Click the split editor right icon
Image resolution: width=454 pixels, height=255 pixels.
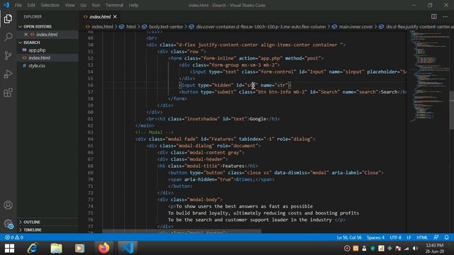tap(433, 16)
